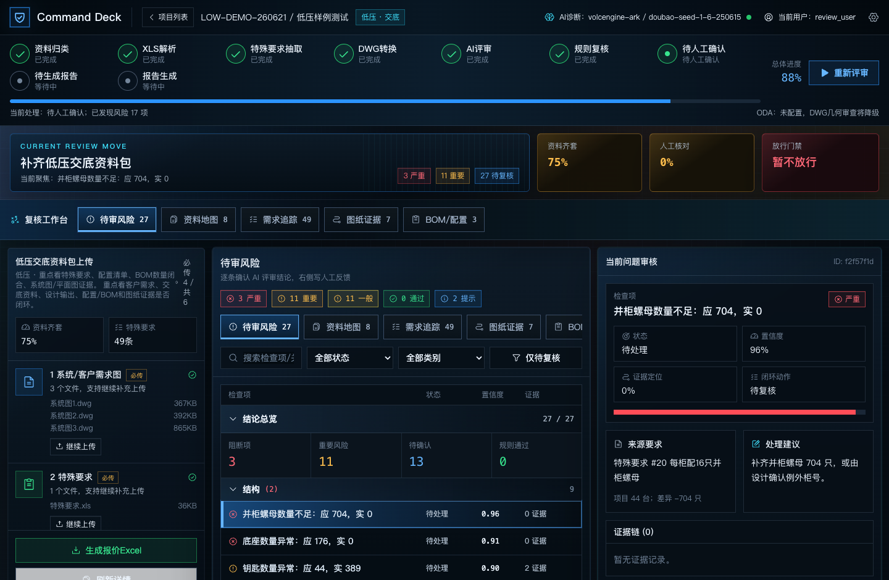
Task: Open top 图纸证据 7 tab
Action: point(361,220)
